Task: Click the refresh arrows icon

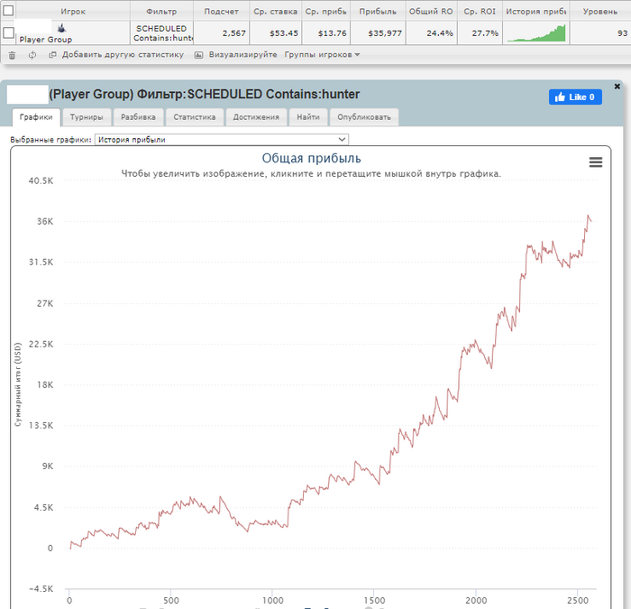Action: (x=32, y=55)
